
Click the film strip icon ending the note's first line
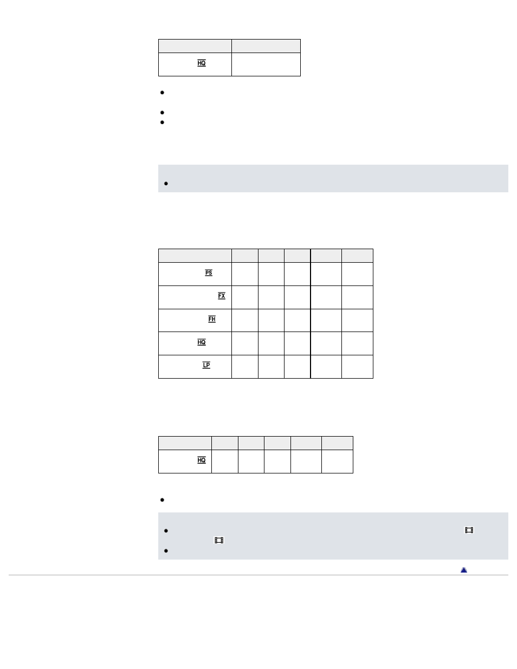(469, 530)
